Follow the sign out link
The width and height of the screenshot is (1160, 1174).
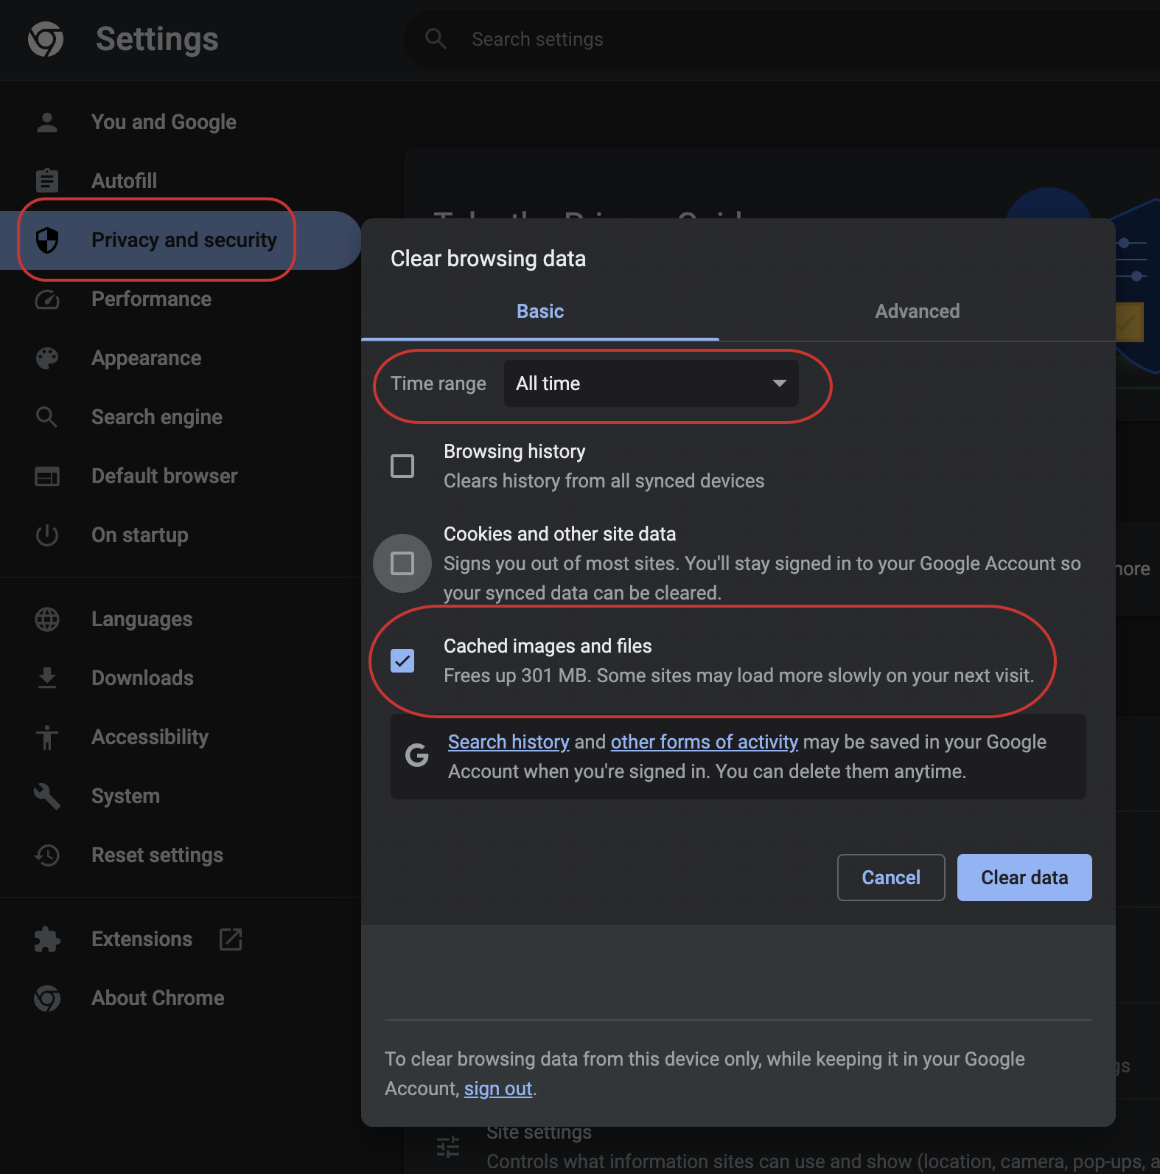click(498, 1089)
